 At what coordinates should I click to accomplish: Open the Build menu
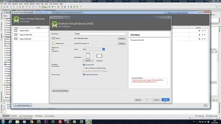(x=38, y=4)
